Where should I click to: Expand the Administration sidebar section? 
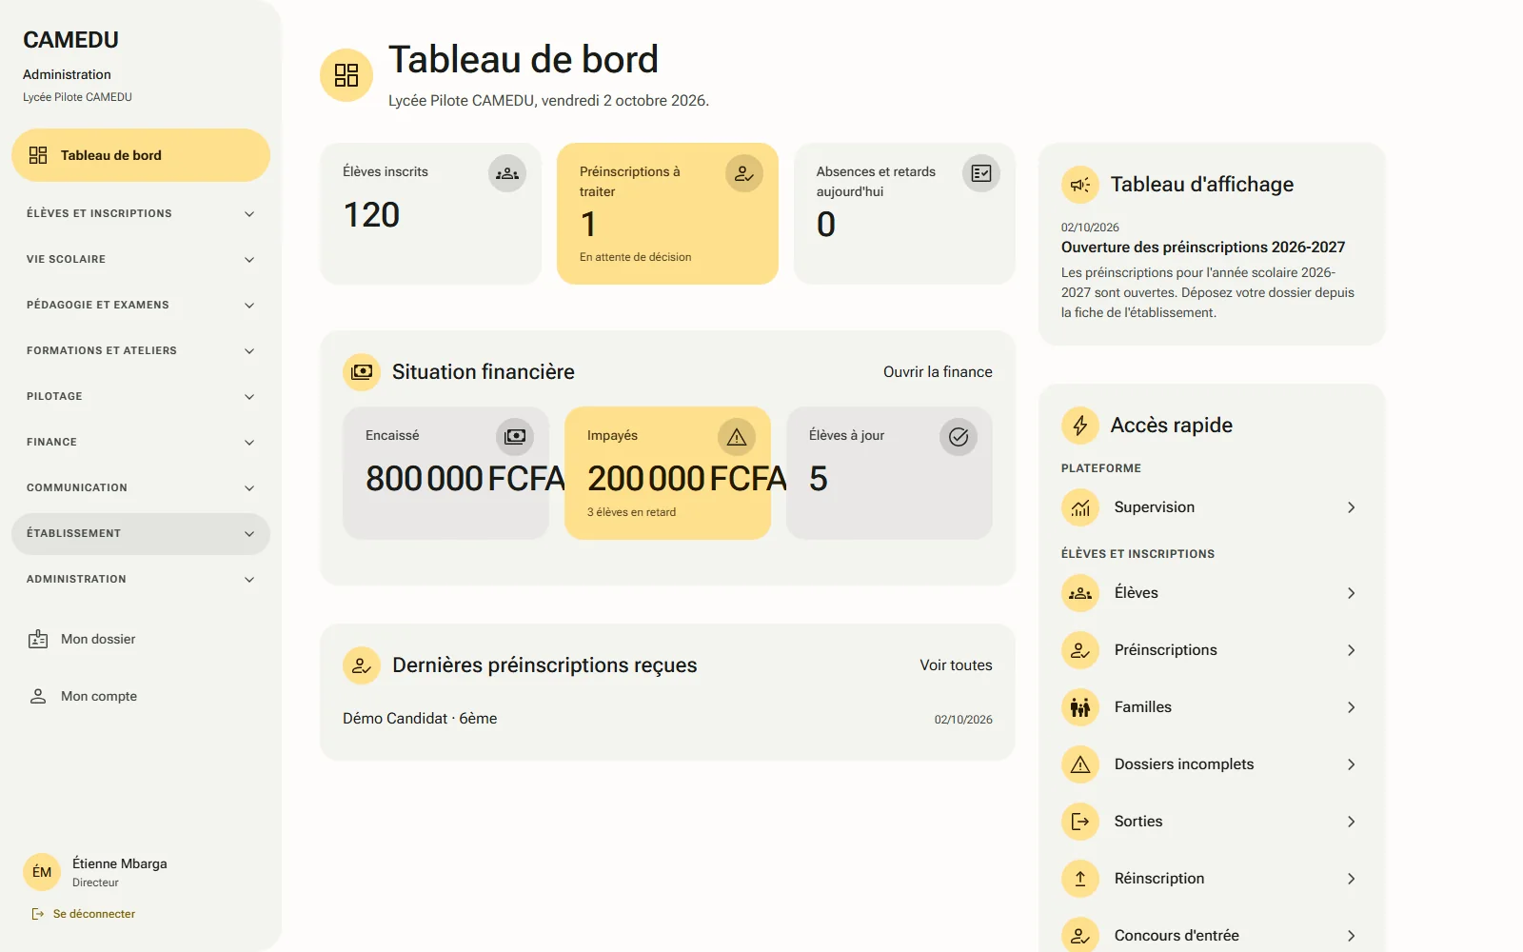[x=141, y=580]
